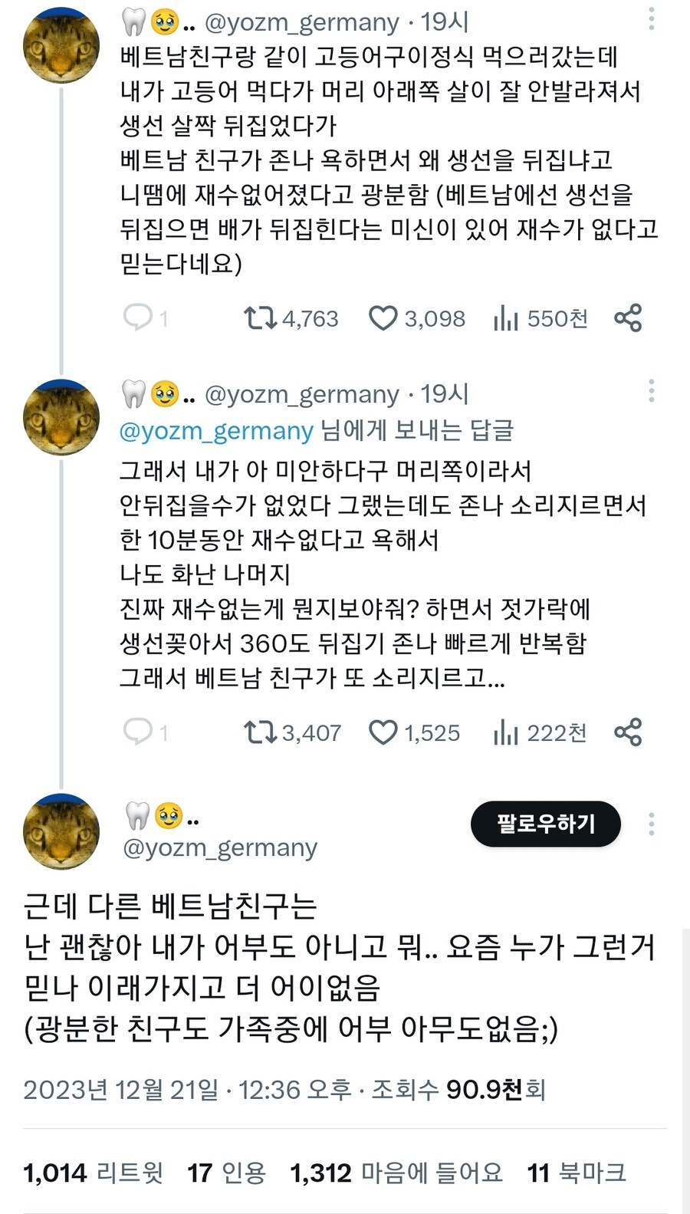Open the 2023년 12월 21일 timestamp link
This screenshot has width=690, height=1214.
tap(120, 1089)
